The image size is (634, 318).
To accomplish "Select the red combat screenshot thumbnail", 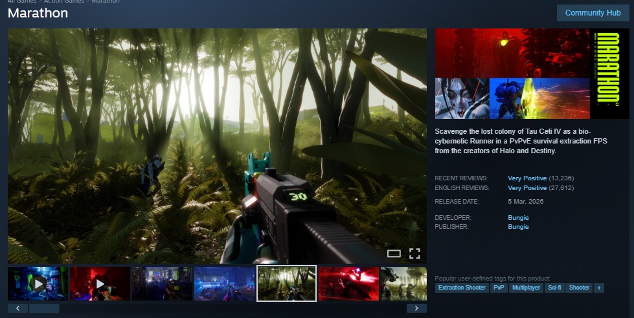I will click(348, 284).
